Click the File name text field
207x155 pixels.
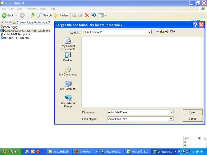click(139, 112)
